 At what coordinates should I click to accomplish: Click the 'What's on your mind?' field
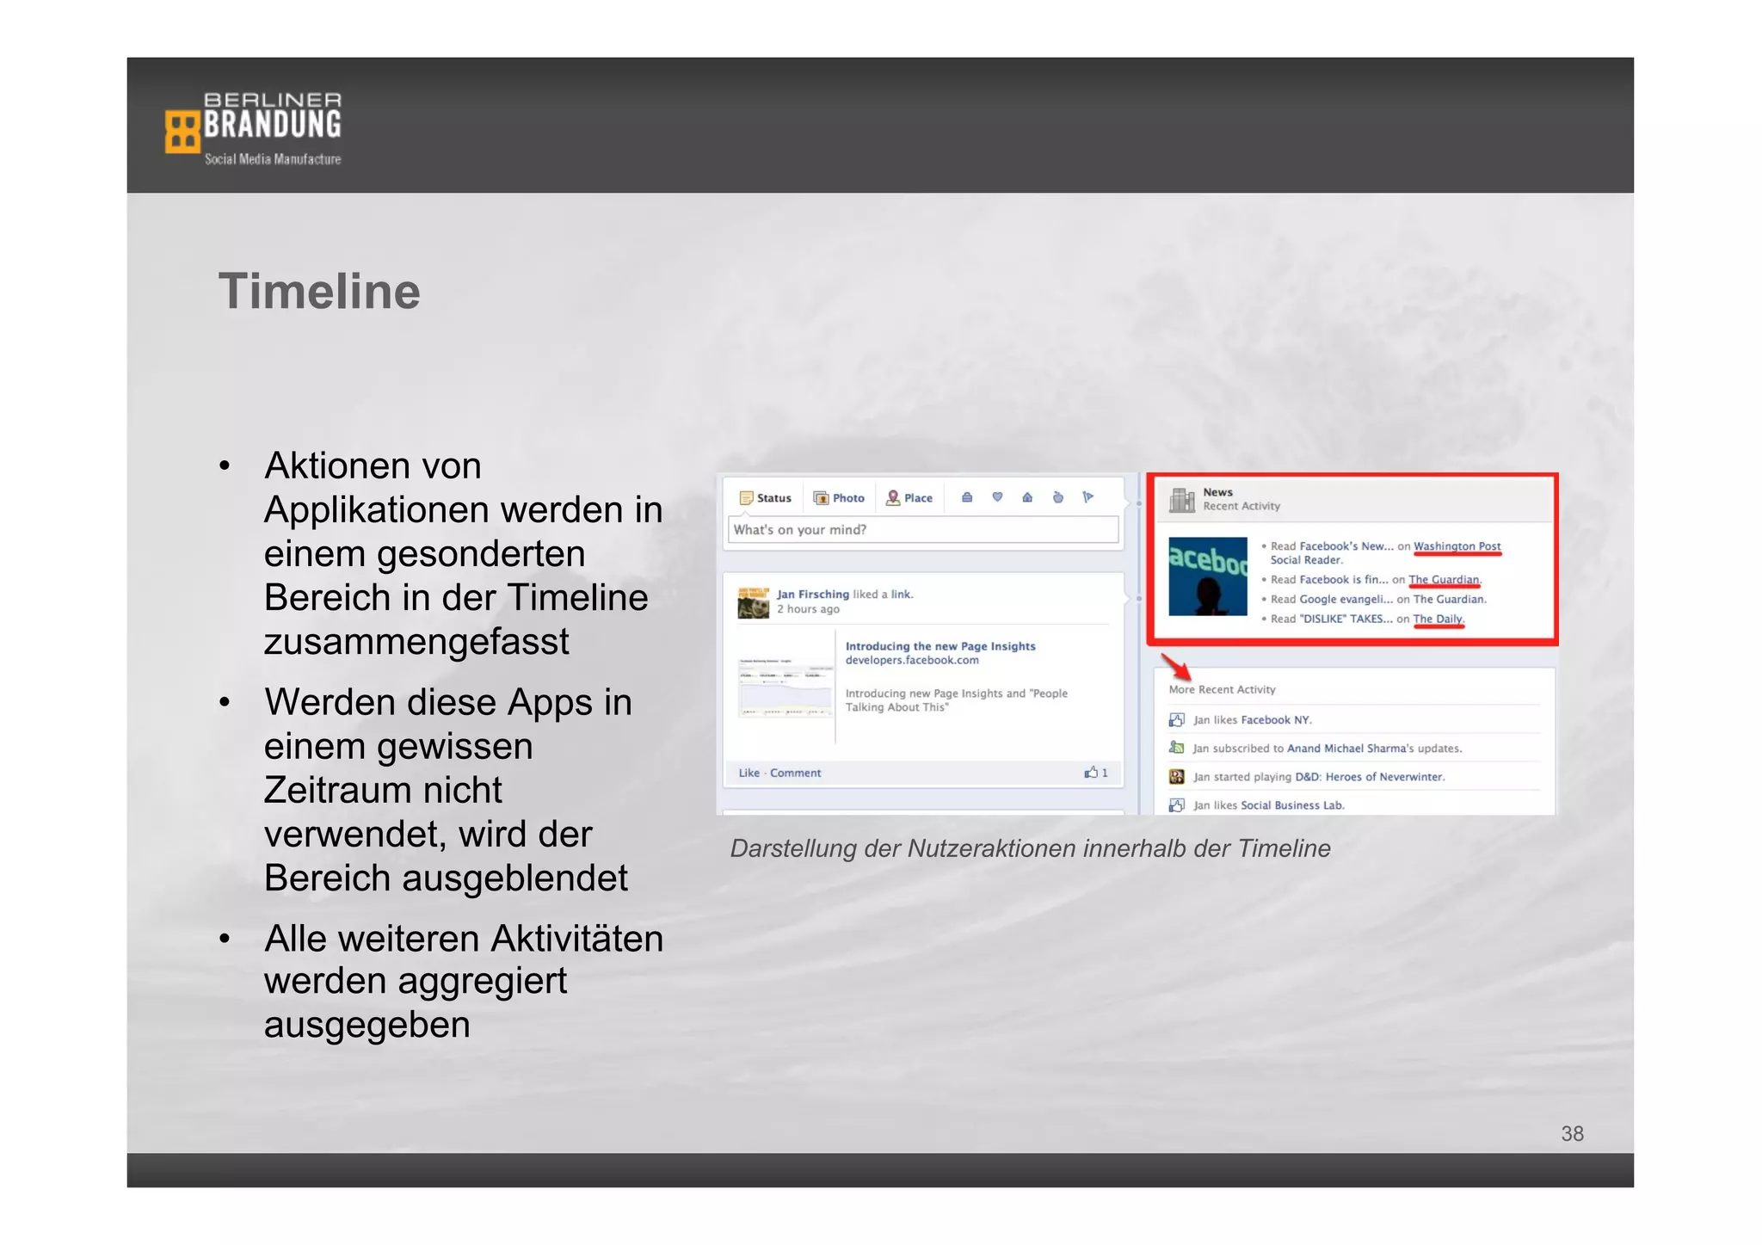(923, 529)
